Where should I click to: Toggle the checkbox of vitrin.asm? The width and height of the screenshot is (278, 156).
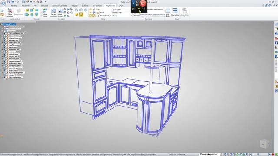tap(5, 52)
